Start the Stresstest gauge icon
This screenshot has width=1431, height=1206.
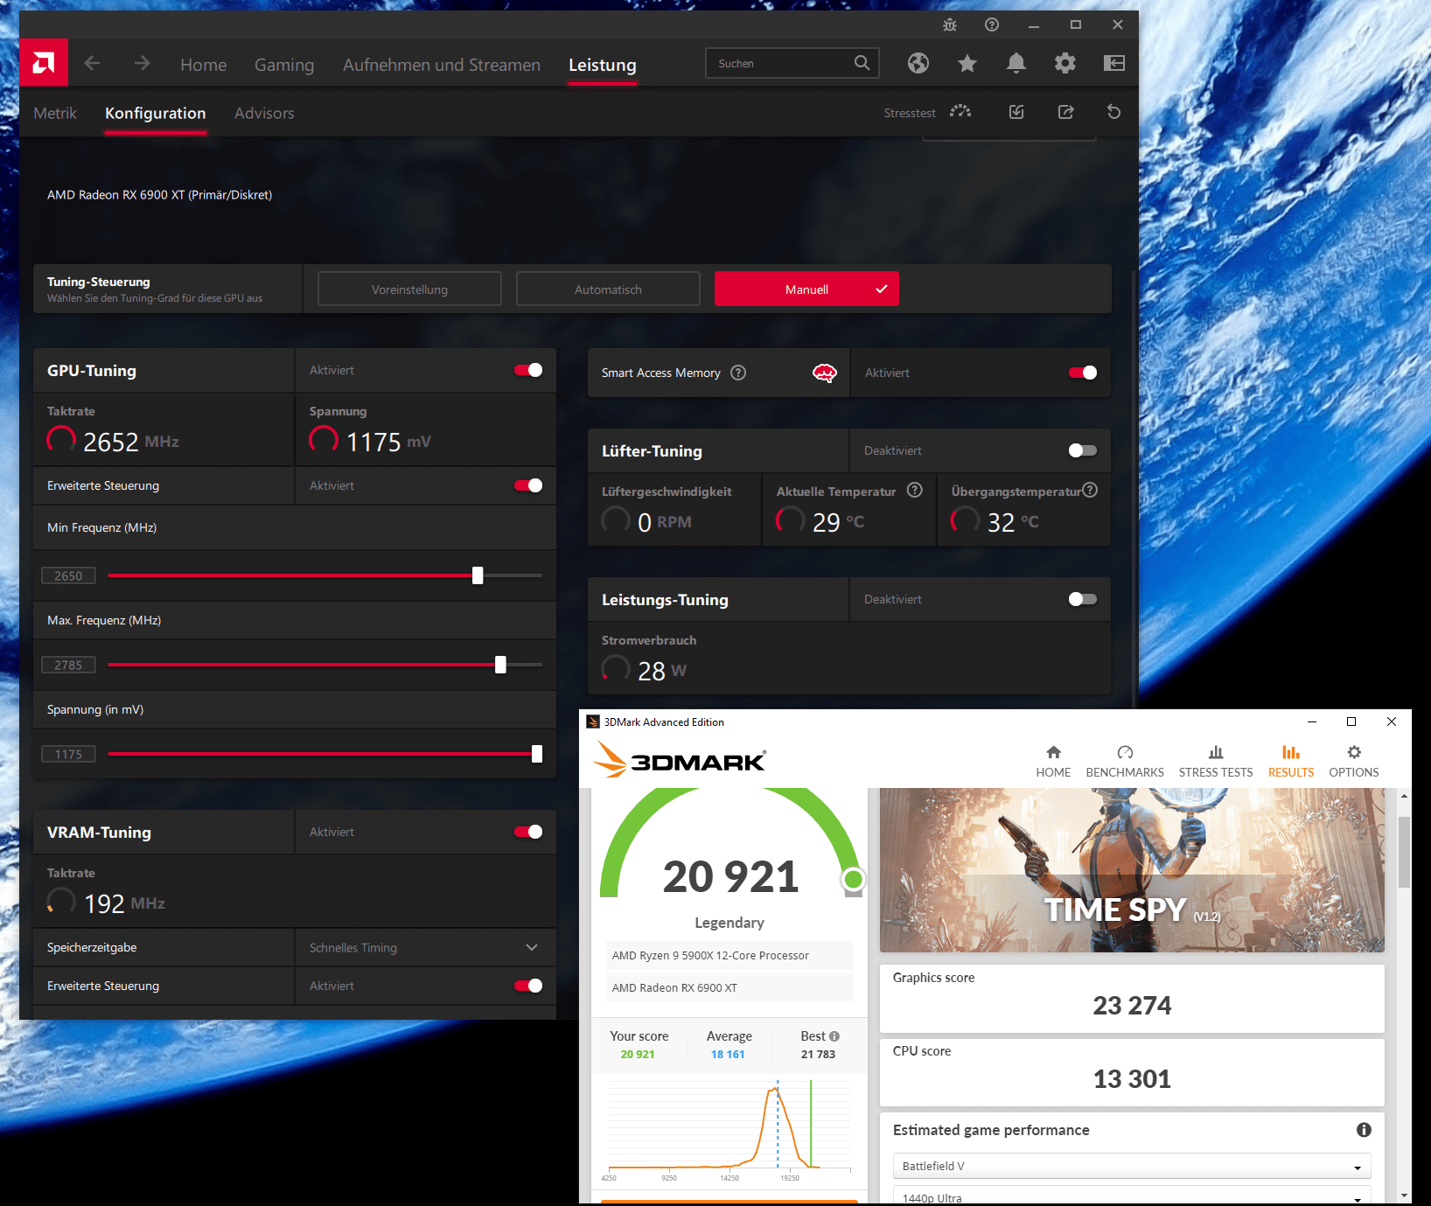960,112
